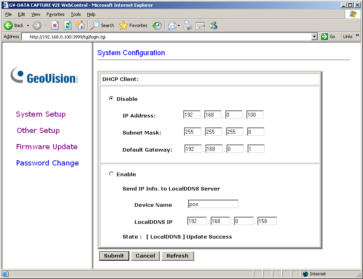Click the Default Gateway last octet field
The width and height of the screenshot is (363, 279).
point(256,149)
